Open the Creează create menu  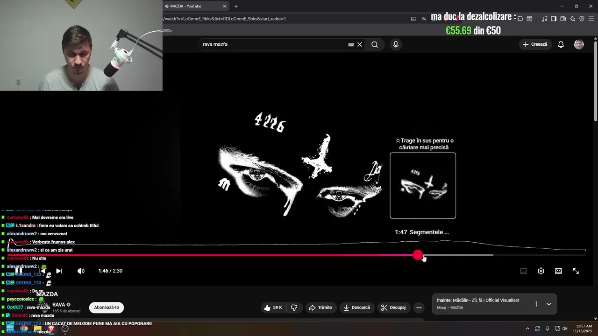click(535, 44)
